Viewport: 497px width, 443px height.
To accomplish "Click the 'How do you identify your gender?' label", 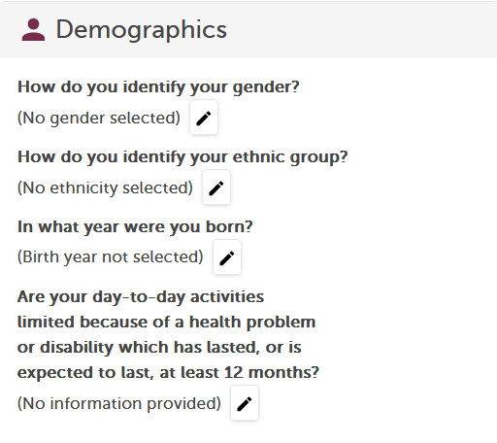I will (158, 87).
